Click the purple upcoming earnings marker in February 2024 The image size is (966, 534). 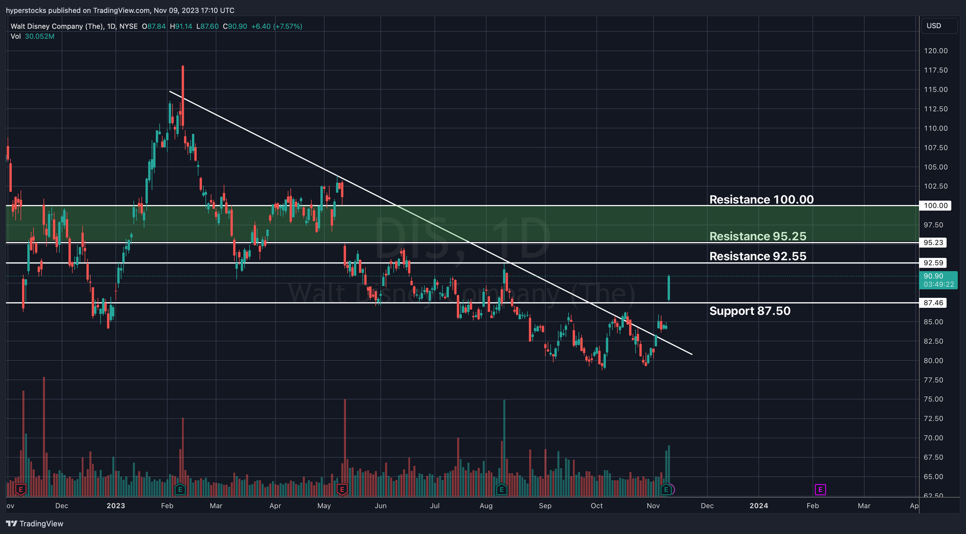[820, 490]
